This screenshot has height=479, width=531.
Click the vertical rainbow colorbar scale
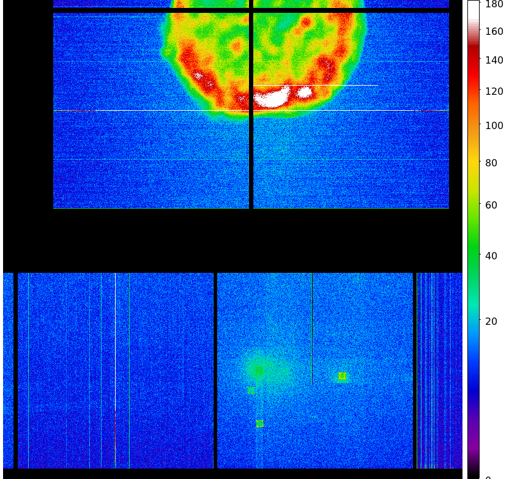[x=473, y=240]
